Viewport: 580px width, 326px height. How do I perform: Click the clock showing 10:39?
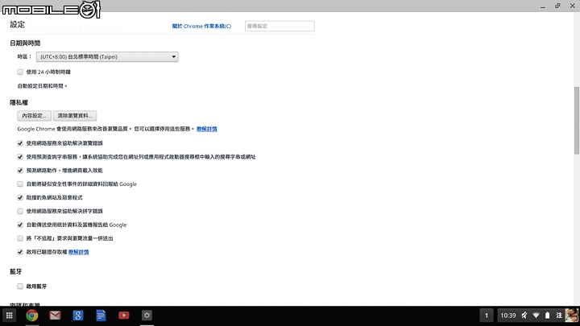click(x=507, y=316)
